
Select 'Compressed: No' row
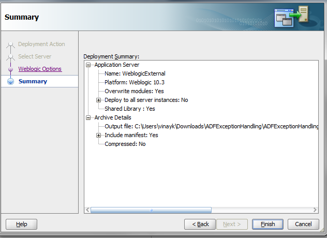[125, 144]
